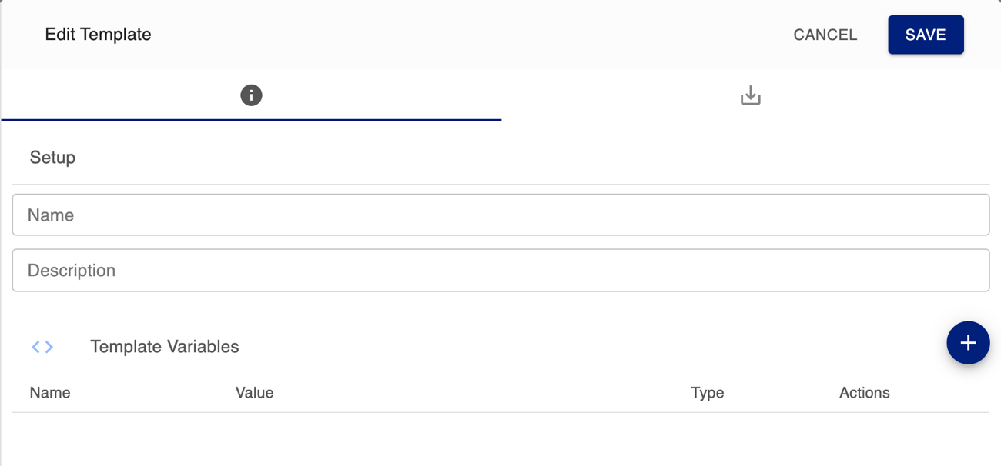Screen dimensions: 1001x466
Task: Select the Value column header
Action: click(x=254, y=392)
